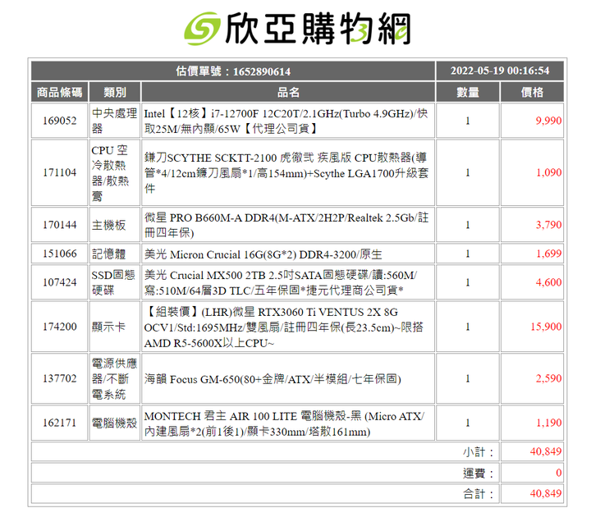
Task: Select barcode 107424
Action: (x=60, y=282)
